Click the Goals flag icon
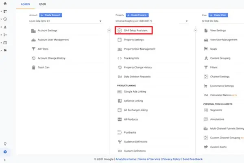This screenshot has width=244, height=163. coord(206,49)
